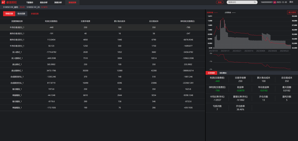Click the 510050 HV_20 value 0.1873
This screenshot has width=298, height=141.
(x=44, y=7)
